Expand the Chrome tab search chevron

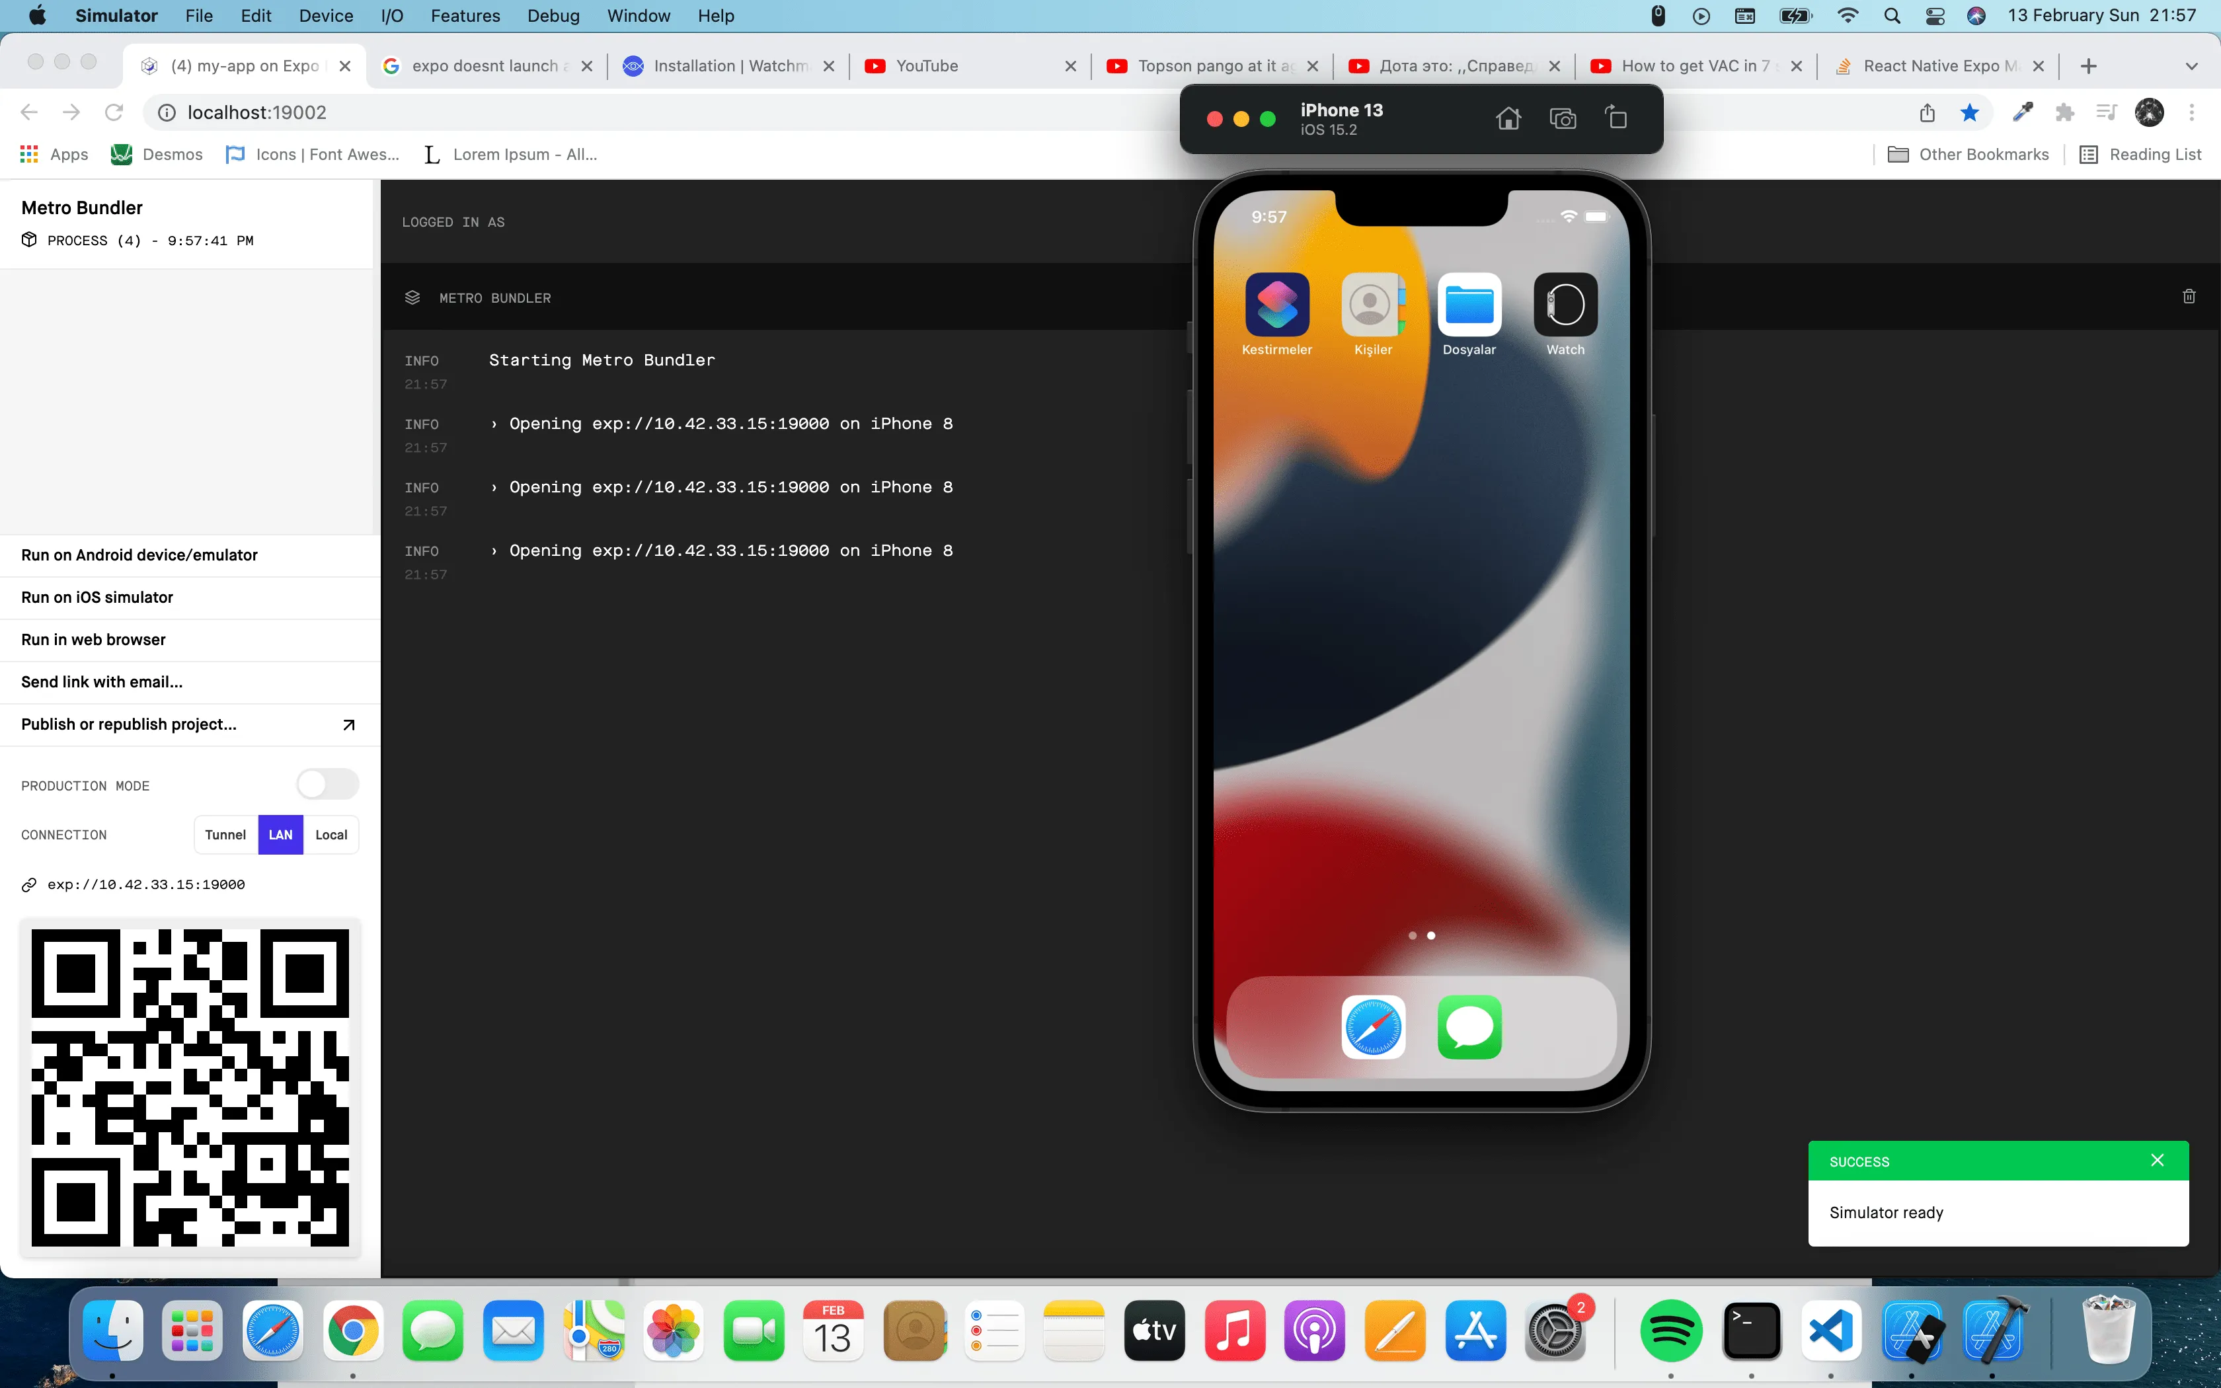2191,66
